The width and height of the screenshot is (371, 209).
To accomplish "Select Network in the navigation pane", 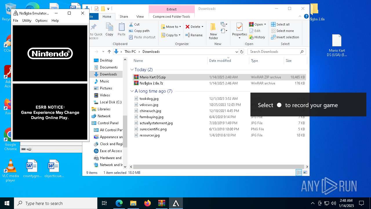I will pyautogui.click(x=104, y=116).
